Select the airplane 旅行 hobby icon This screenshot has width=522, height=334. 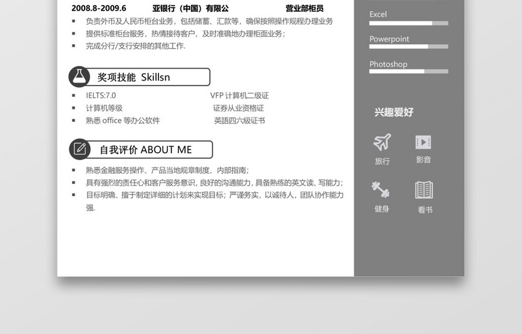tap(382, 142)
